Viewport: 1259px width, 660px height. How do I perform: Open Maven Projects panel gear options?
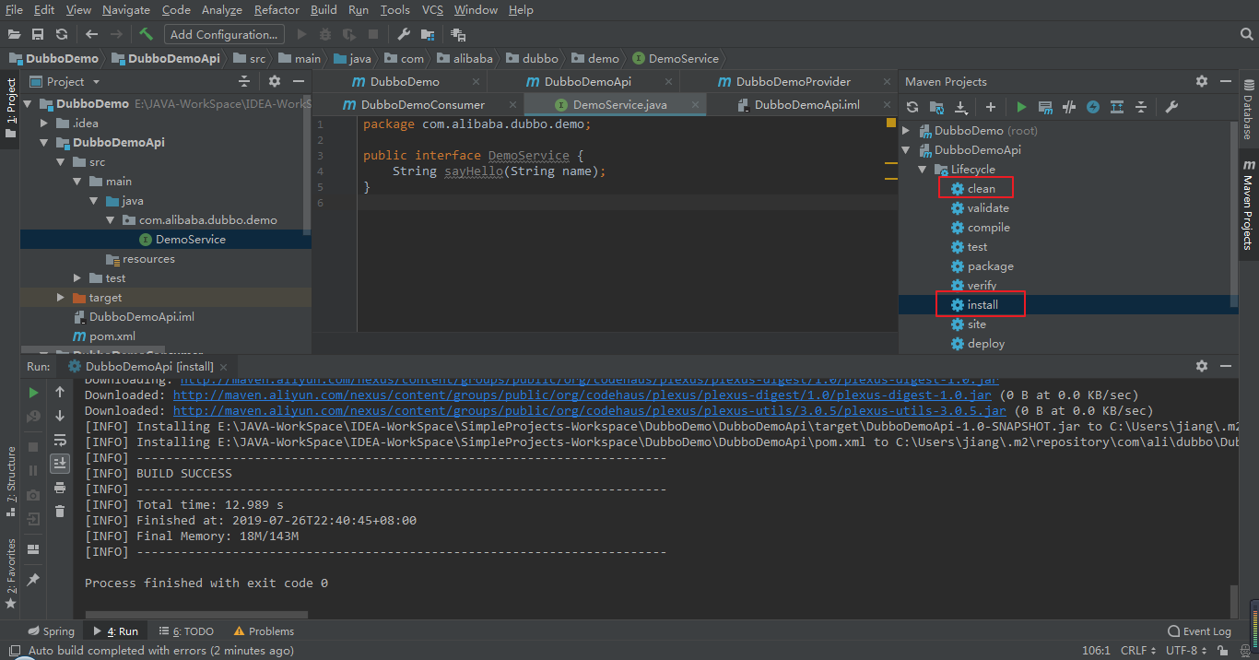click(1202, 81)
